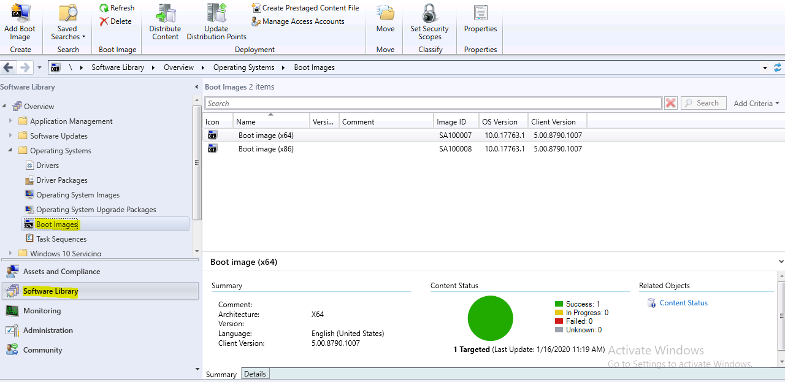Switch to the Details tab

(255, 374)
